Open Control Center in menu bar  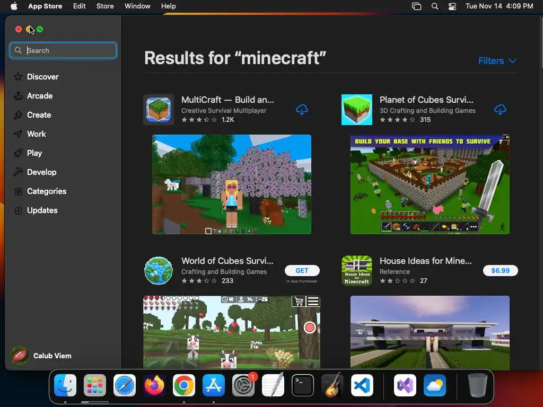452,6
